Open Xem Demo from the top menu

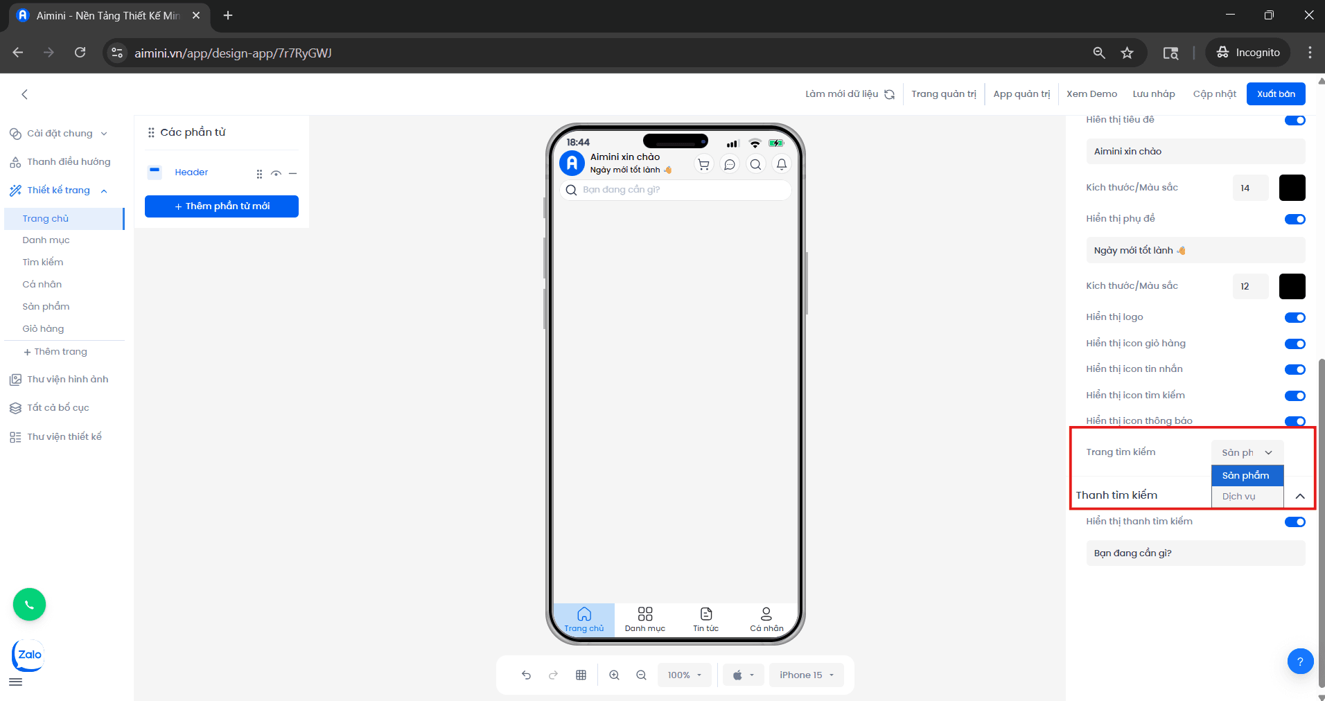(x=1091, y=94)
